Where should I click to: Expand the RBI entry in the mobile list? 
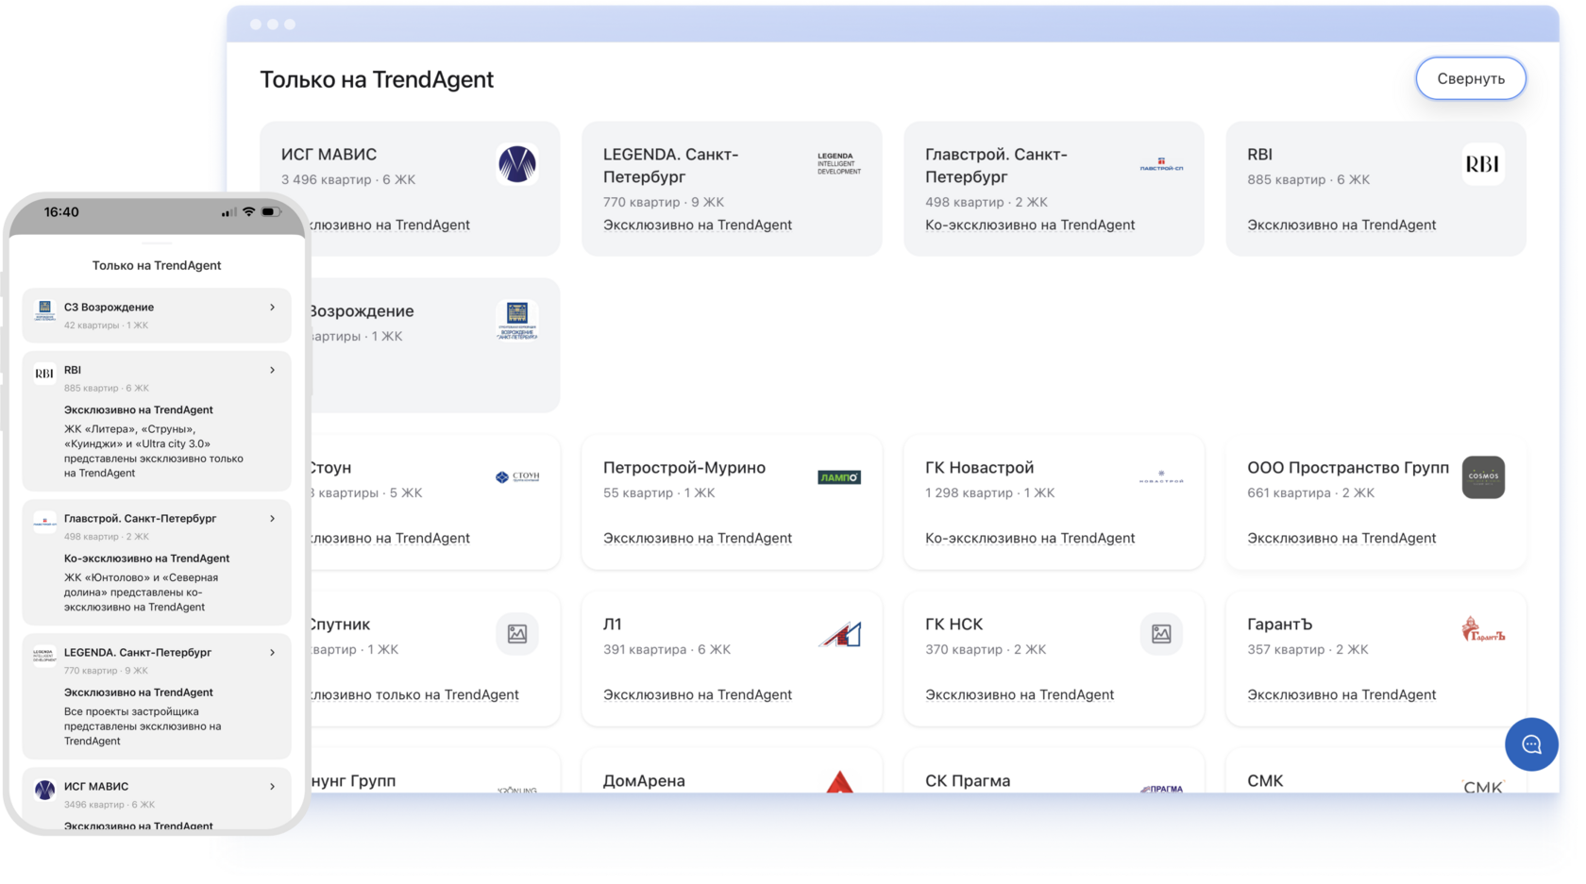[273, 370]
